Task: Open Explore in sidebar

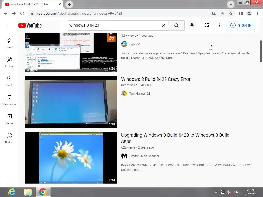Action: coord(9,62)
